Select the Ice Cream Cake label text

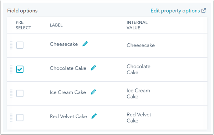pos(68,92)
